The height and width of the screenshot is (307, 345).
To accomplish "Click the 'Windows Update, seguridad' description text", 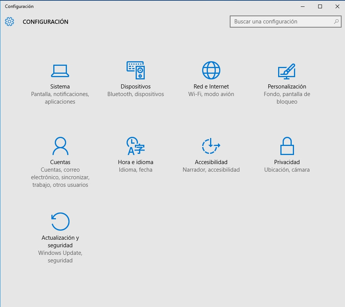I will click(60, 257).
